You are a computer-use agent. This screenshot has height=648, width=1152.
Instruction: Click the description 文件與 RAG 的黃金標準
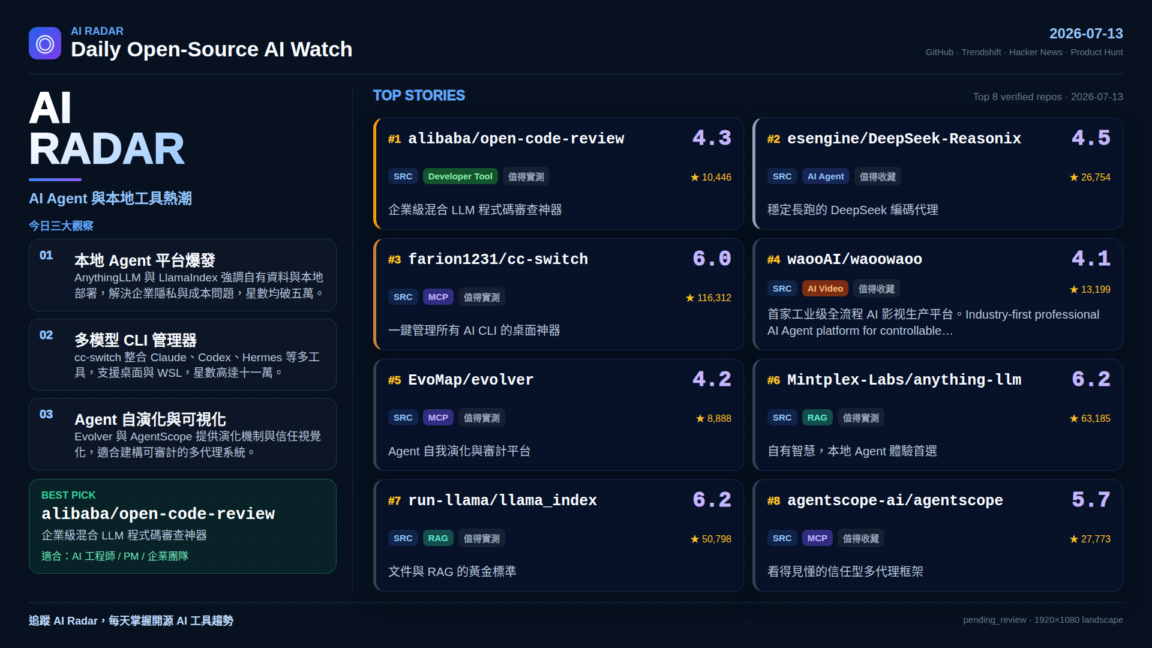click(x=452, y=572)
